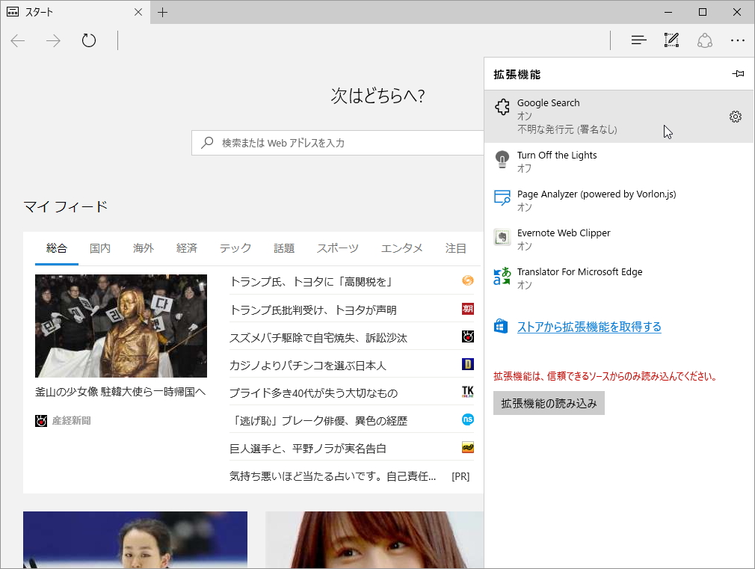This screenshot has width=755, height=569.
Task: Select the 総合 feed tab
Action: coord(57,248)
